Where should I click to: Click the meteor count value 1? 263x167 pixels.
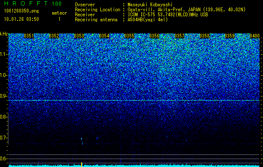tap(59, 19)
